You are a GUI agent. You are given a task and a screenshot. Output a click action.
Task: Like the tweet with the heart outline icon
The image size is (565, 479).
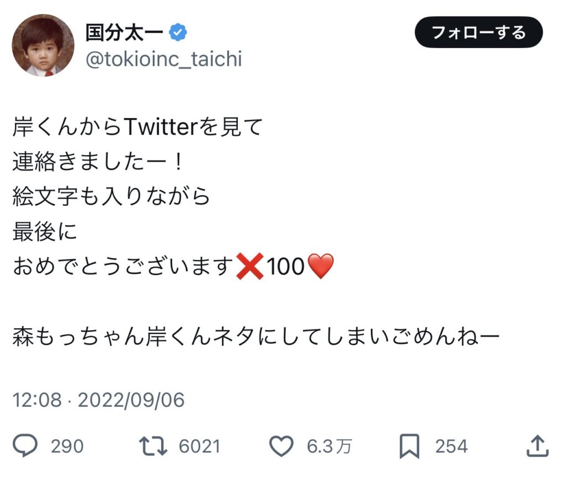(x=281, y=446)
